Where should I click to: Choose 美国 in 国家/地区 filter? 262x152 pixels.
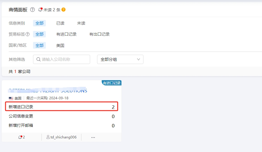[60, 45]
